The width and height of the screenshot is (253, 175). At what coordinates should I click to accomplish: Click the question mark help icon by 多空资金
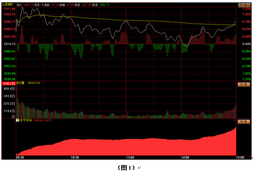18,120
